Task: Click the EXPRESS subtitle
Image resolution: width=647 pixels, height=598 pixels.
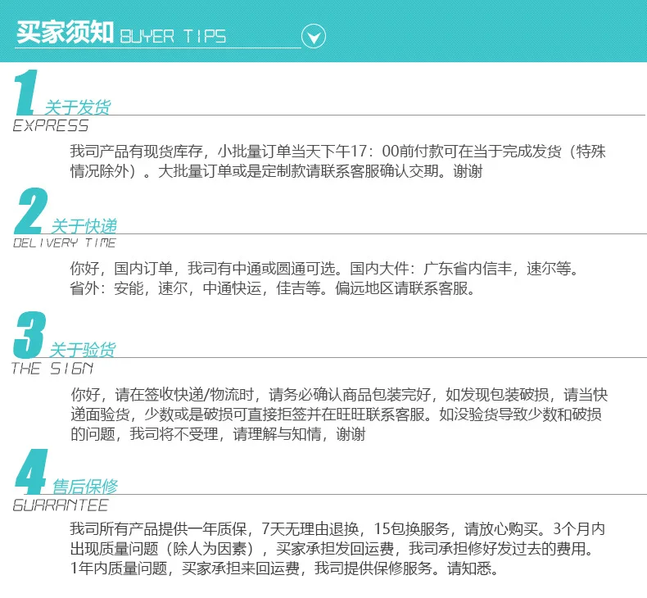Action: (x=51, y=125)
